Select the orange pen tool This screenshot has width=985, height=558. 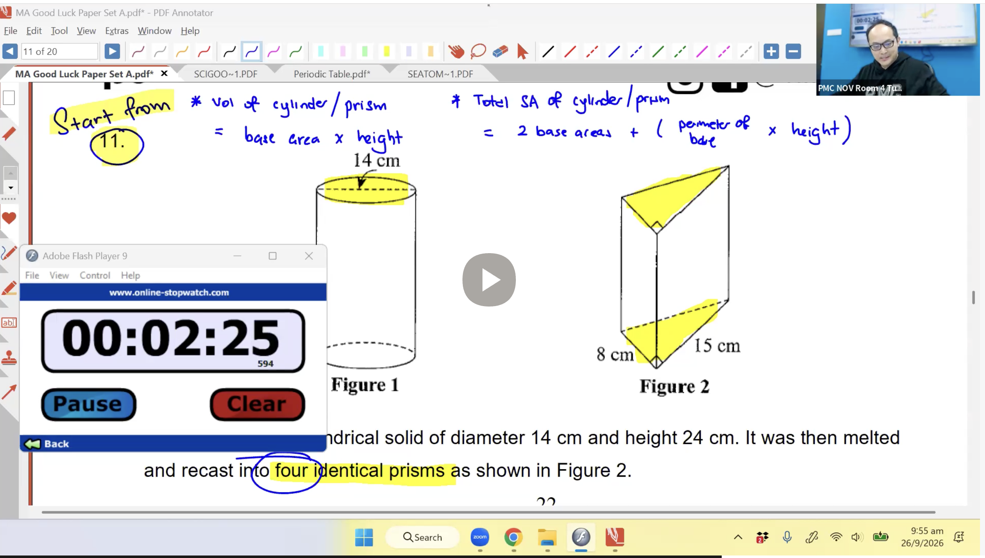182,52
